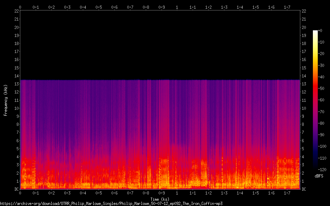Select the 14 kHz label on right frequency axis
Viewport: 330px width, 206px height.
pyautogui.click(x=304, y=76)
